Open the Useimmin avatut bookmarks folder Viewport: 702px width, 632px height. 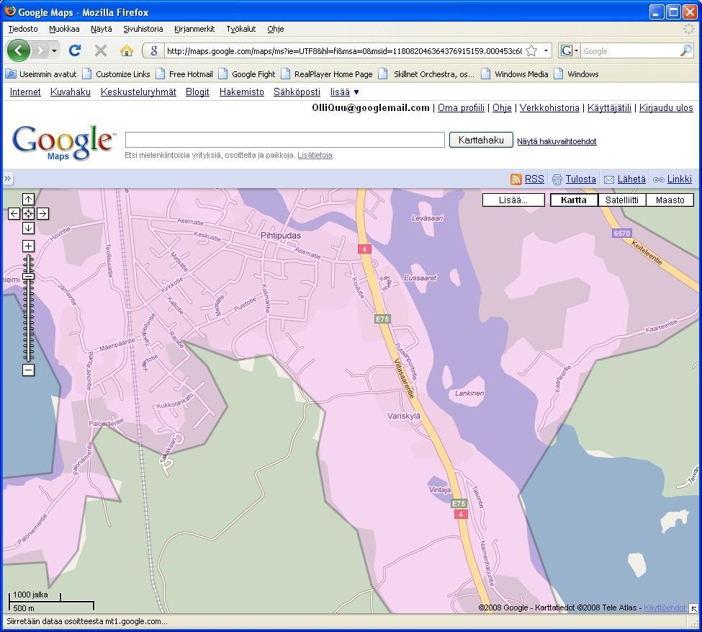coord(41,74)
